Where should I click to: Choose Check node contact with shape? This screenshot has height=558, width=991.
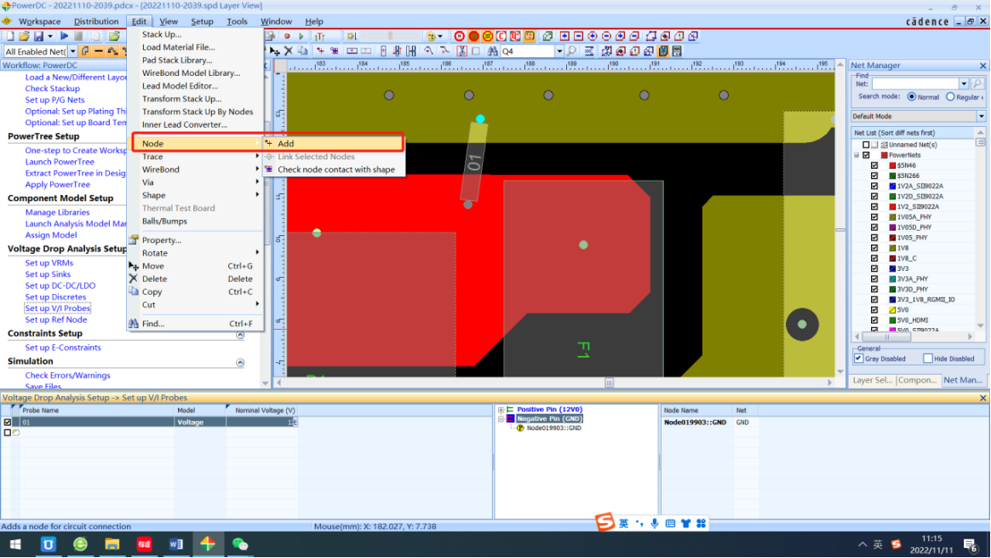334,170
